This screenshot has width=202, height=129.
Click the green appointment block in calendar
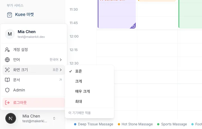pyautogui.click(x=190, y=14)
